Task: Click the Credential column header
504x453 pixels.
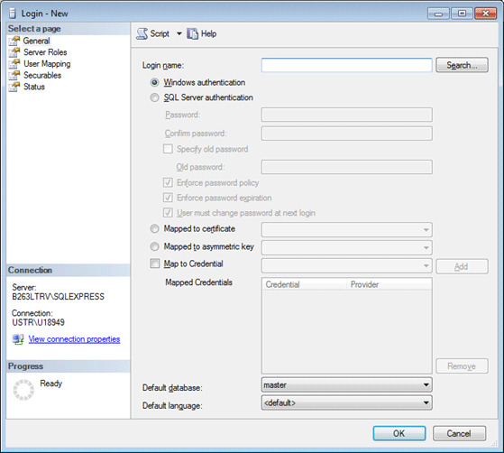Action: (x=305, y=284)
